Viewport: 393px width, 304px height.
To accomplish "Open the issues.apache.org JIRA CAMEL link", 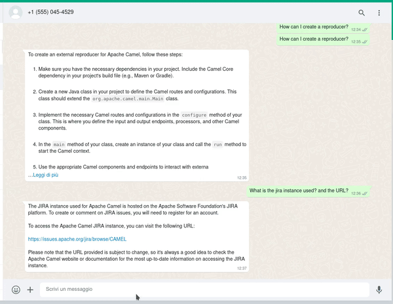I will click(77, 239).
